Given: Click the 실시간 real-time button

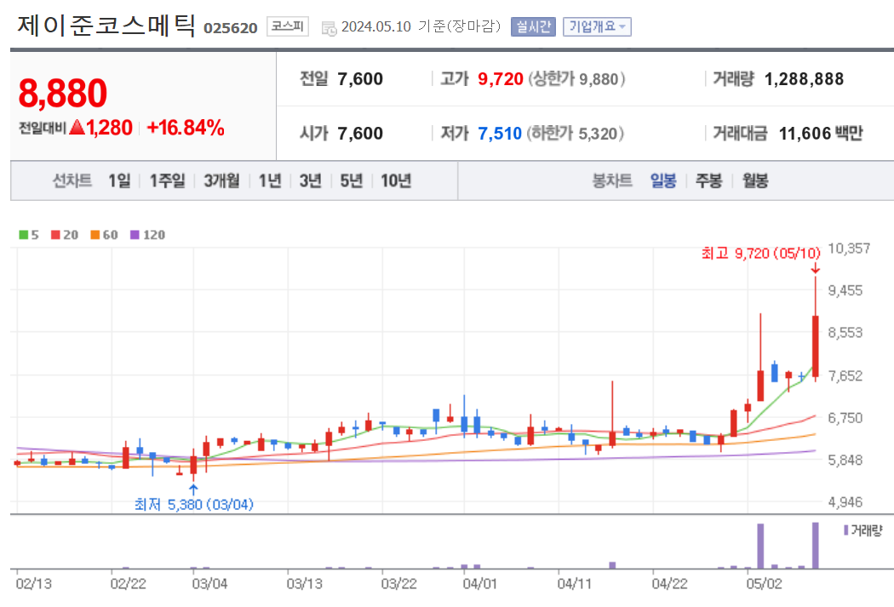Looking at the screenshot, I should coord(533,26).
